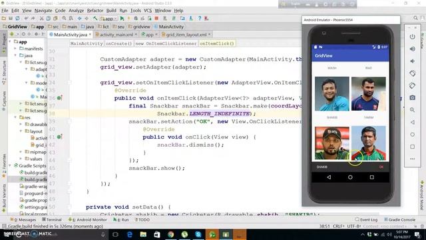Click the Find magnifier icon in toolbar
Viewport: 426px width, 240px height.
click(64, 19)
